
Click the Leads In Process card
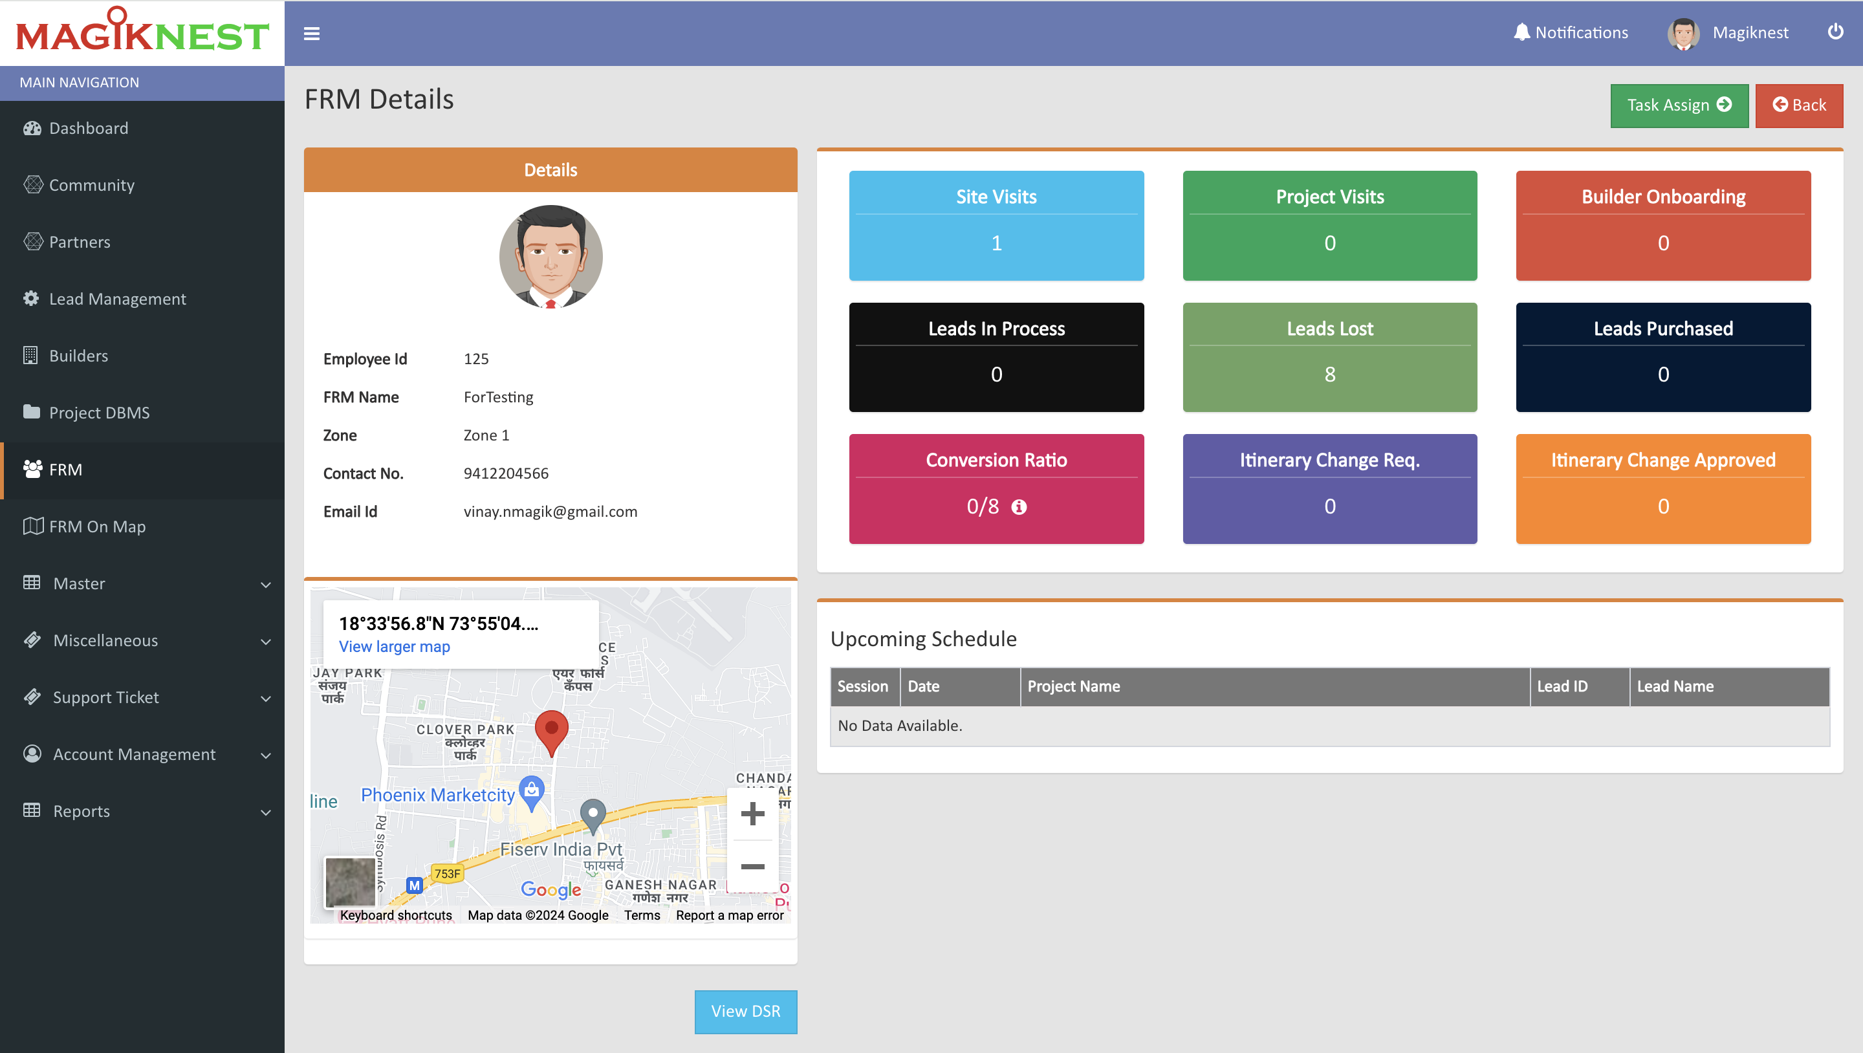pyautogui.click(x=996, y=356)
